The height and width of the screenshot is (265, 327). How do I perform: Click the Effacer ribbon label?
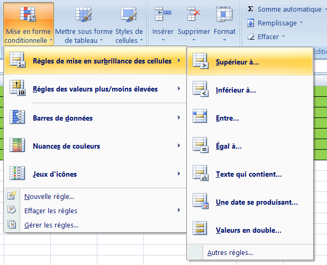(x=268, y=36)
